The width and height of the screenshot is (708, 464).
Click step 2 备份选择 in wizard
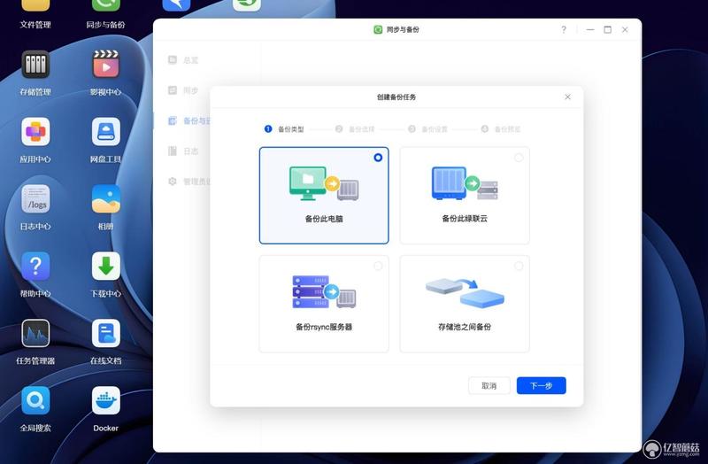pos(355,129)
